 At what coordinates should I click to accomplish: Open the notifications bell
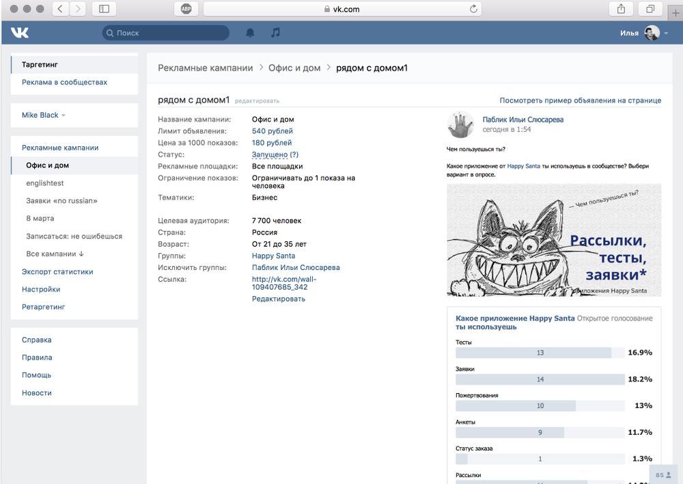(250, 33)
